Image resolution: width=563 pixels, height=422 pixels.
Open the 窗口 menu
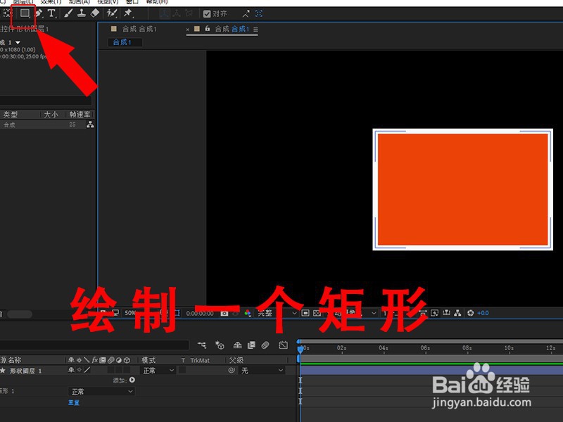(x=132, y=2)
